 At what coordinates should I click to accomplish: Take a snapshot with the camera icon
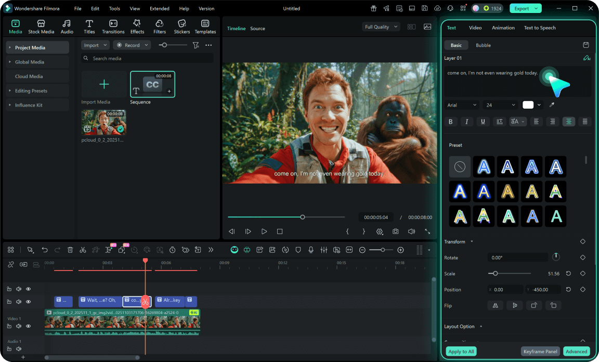click(x=396, y=231)
